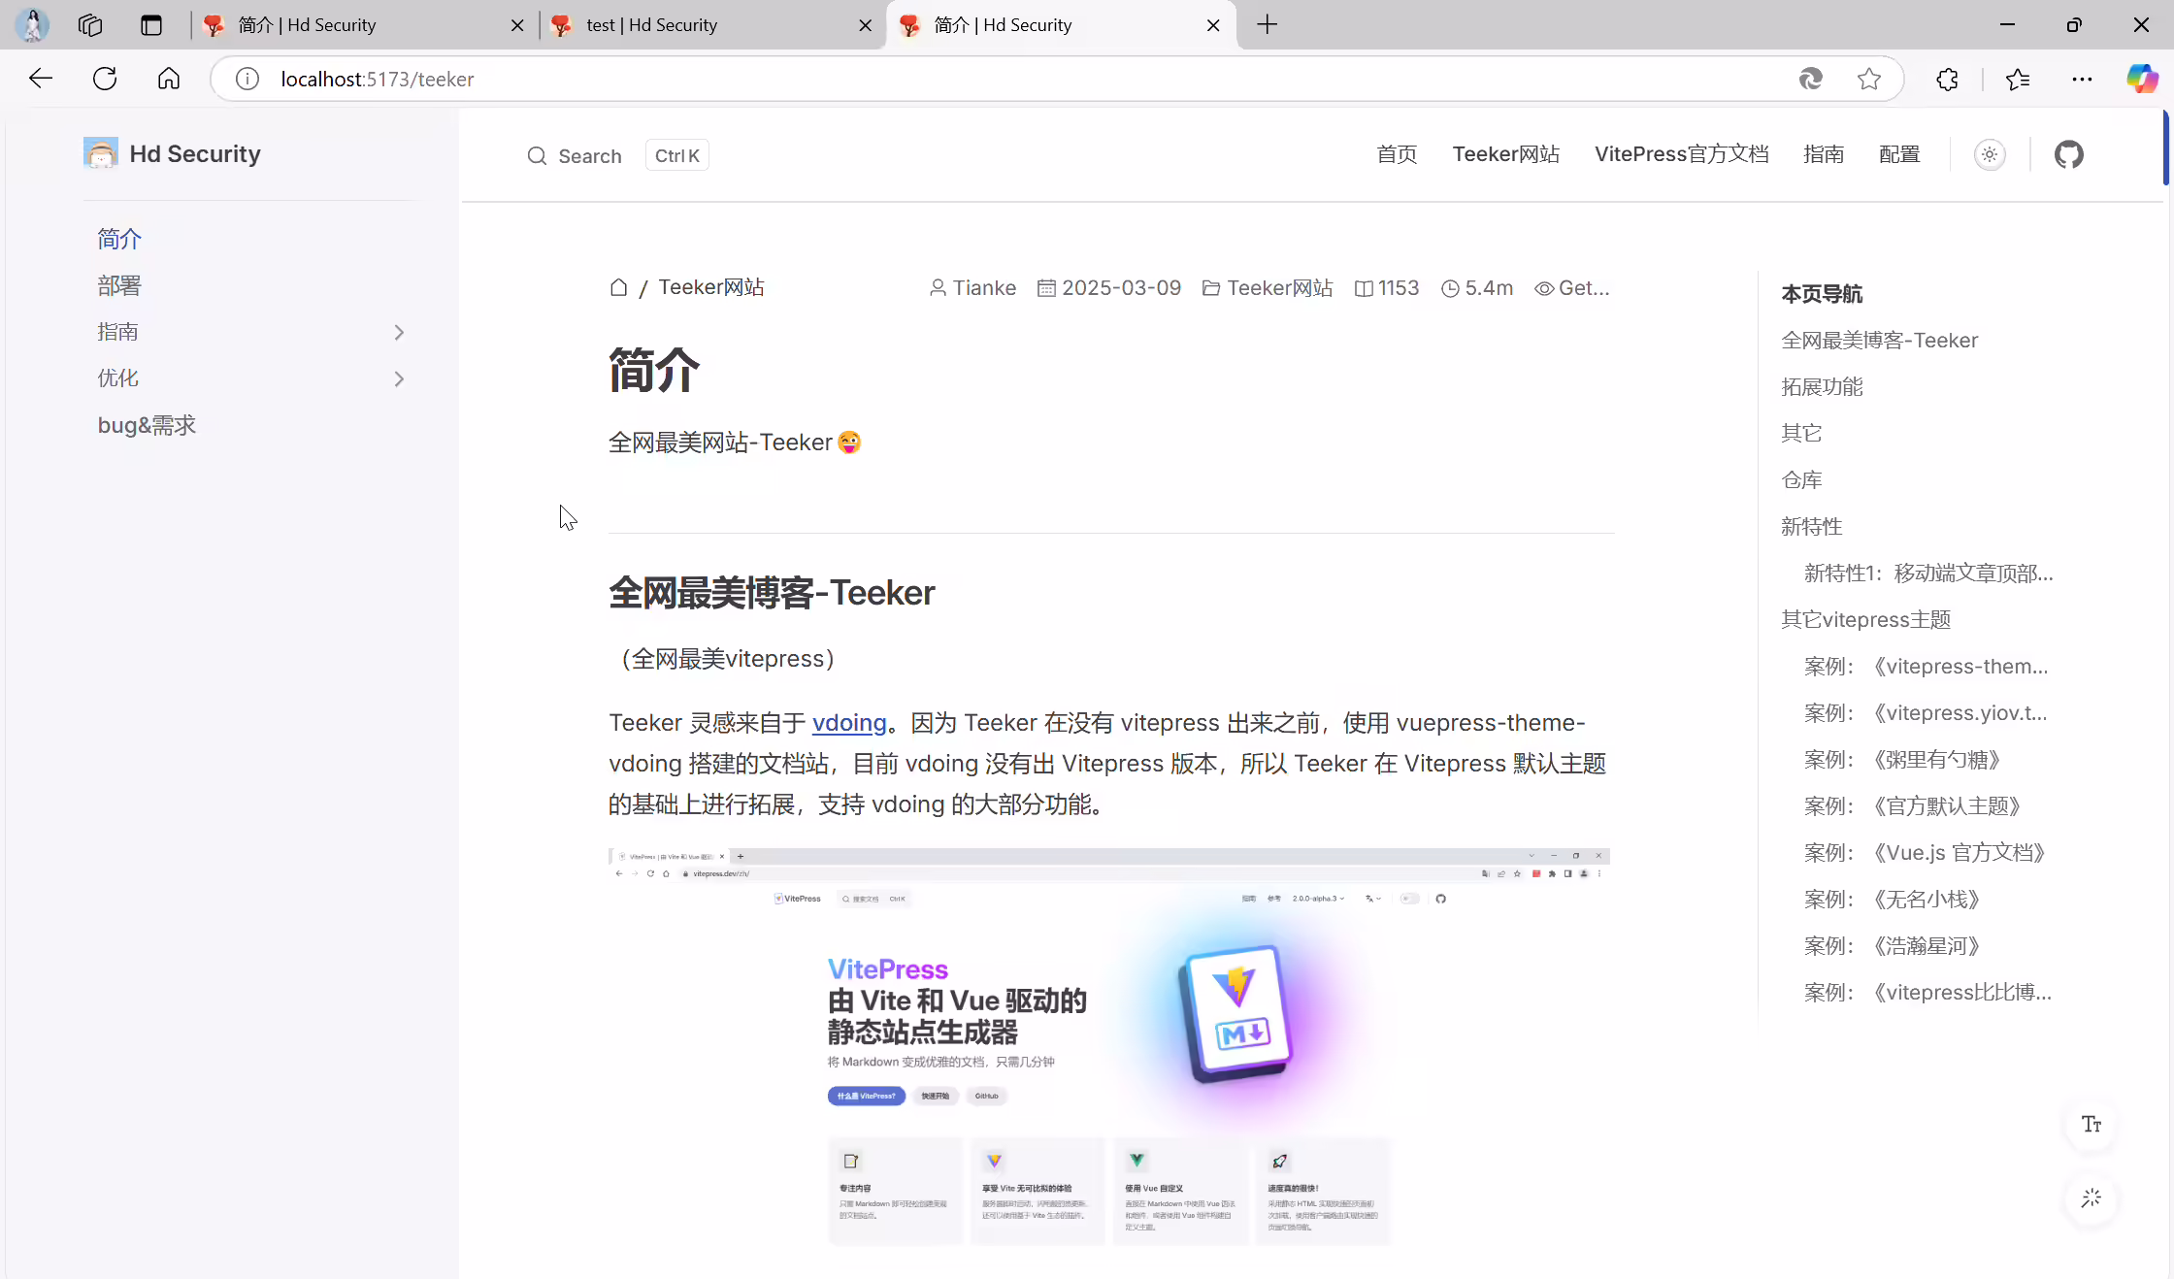Click the Hd Security site logo

[x=101, y=153]
